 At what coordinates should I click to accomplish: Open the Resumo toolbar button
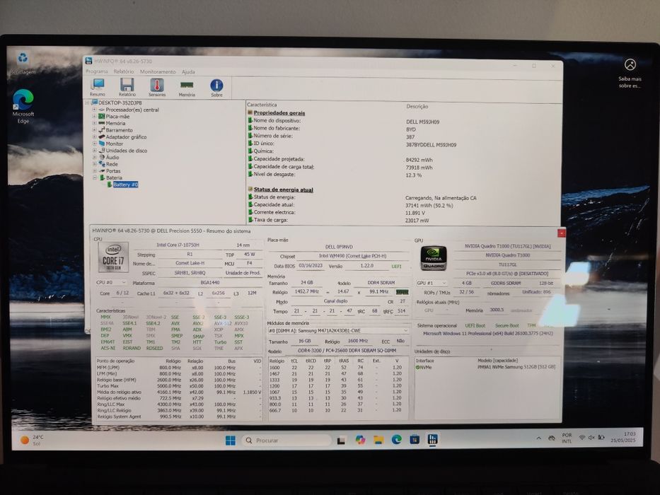tap(98, 87)
